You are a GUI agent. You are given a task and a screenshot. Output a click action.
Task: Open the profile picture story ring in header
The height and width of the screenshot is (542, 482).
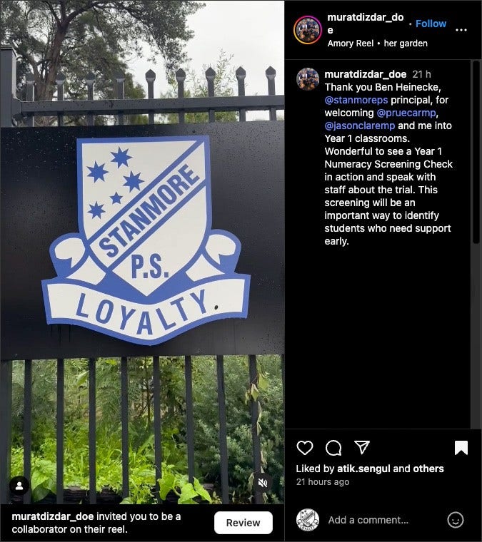(307, 30)
